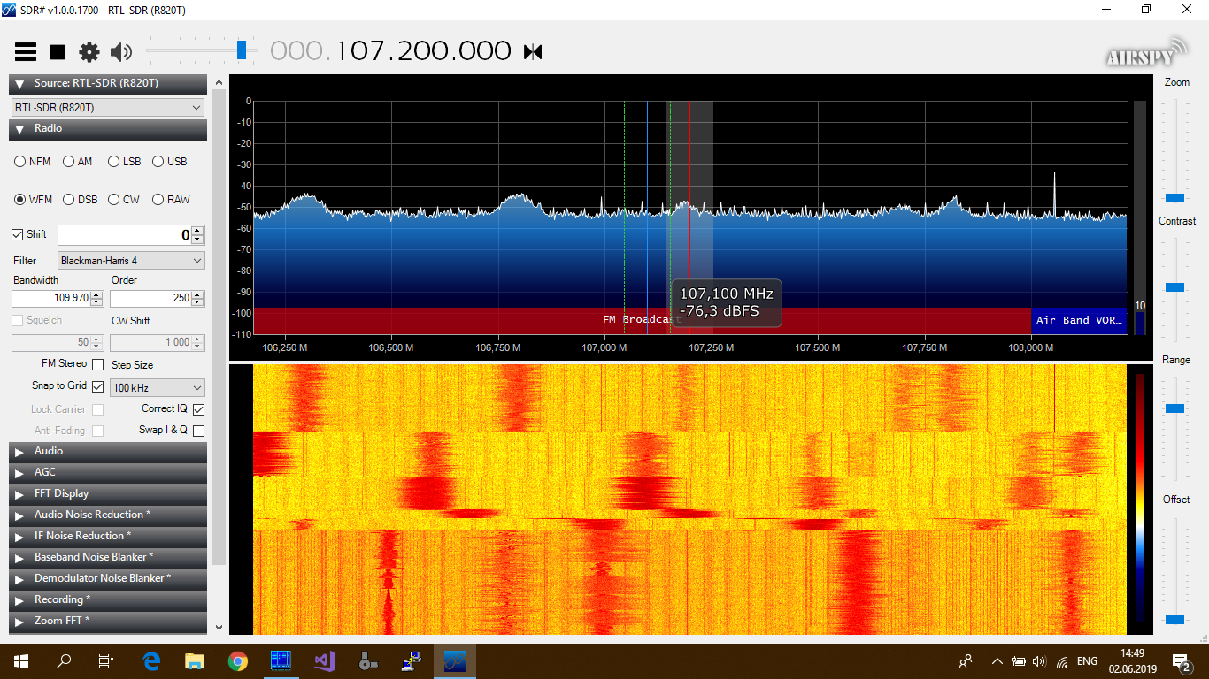Open the 100 kHz step size dropdown
Screen dimensions: 1209x679
pos(158,388)
